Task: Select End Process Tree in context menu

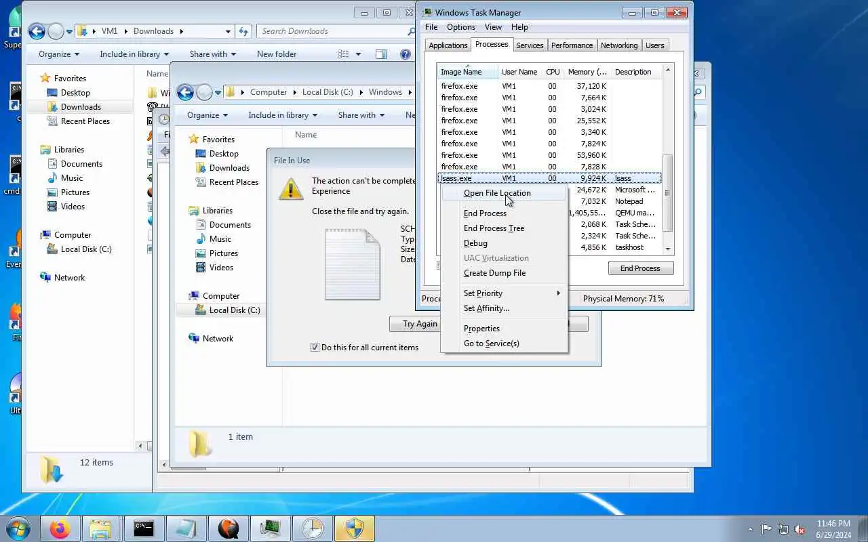Action: coord(504,228)
